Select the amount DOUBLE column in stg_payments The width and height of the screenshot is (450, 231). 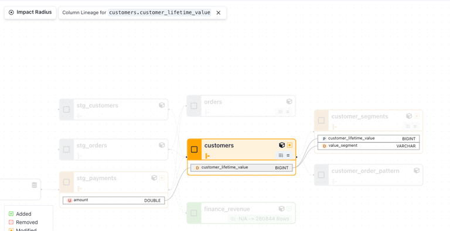114,201
